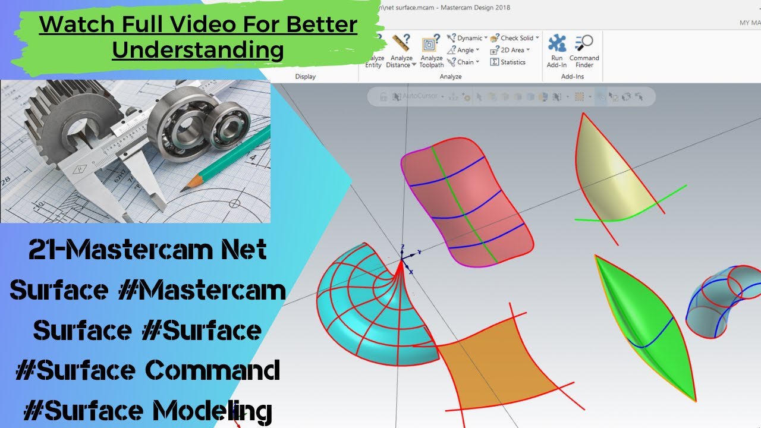Expand the 2D Area dropdown arrow

(x=527, y=50)
